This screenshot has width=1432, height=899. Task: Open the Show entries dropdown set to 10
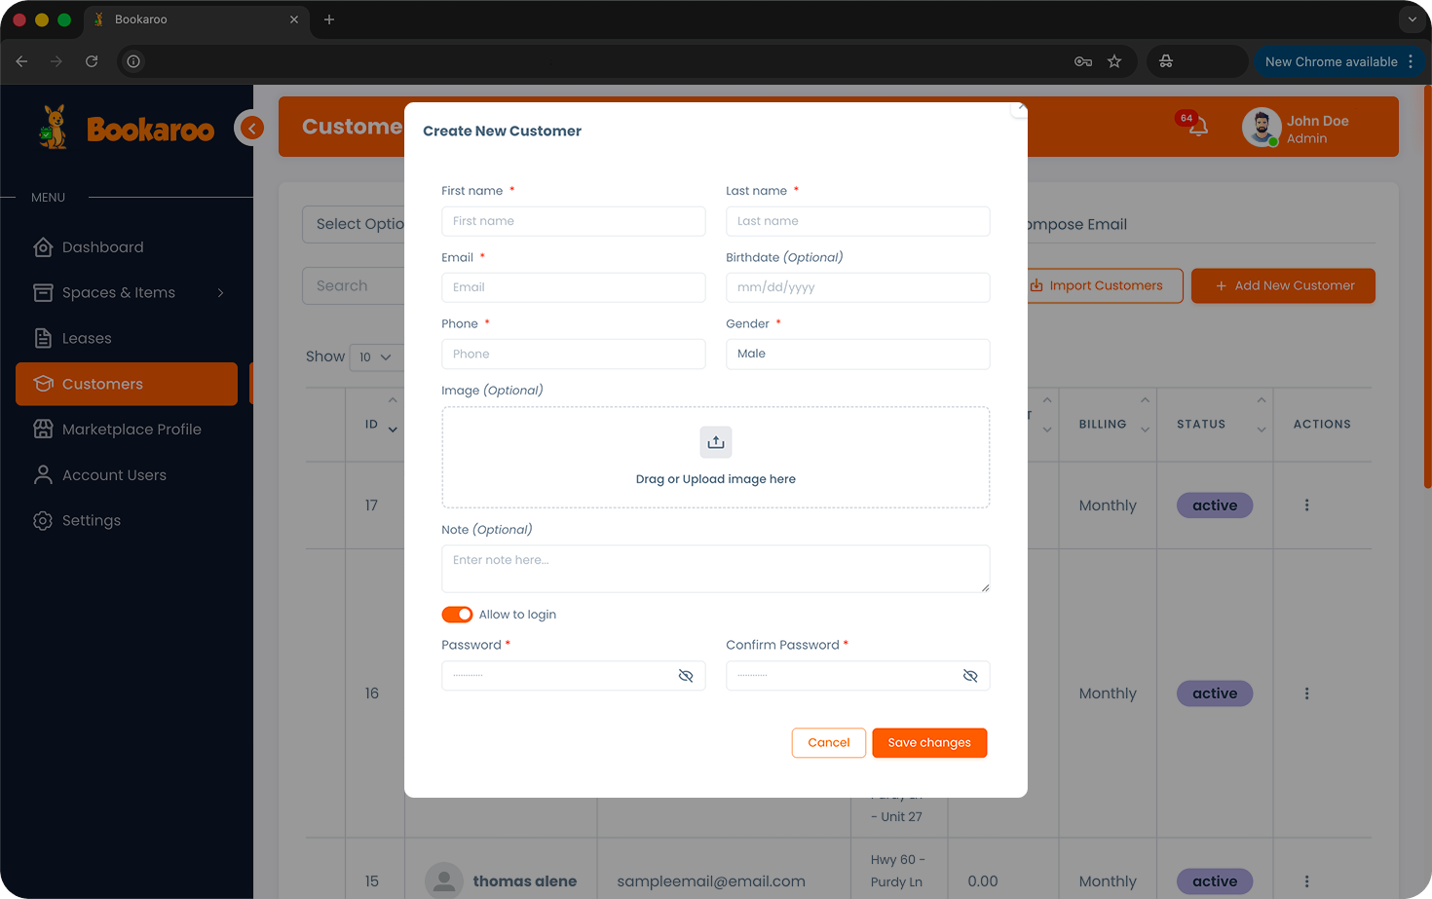[x=375, y=357]
